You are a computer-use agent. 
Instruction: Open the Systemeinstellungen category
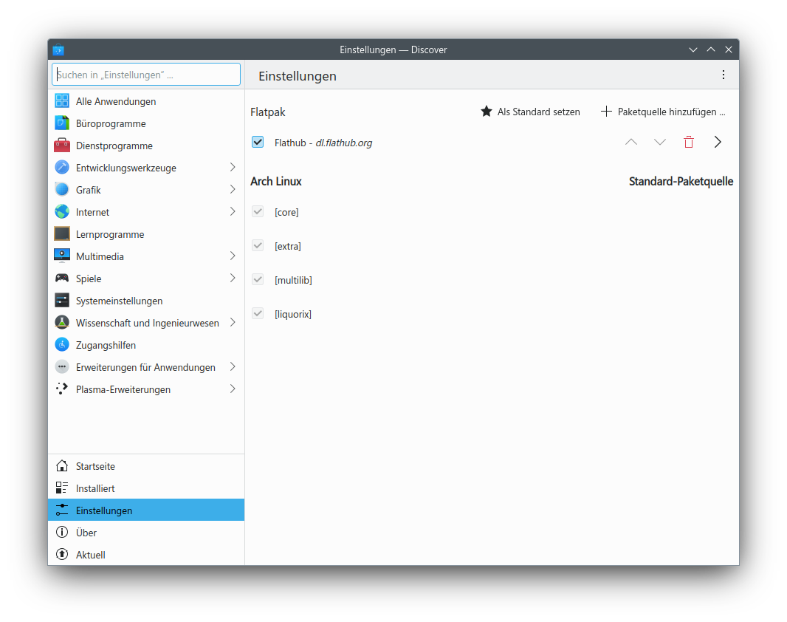point(146,300)
